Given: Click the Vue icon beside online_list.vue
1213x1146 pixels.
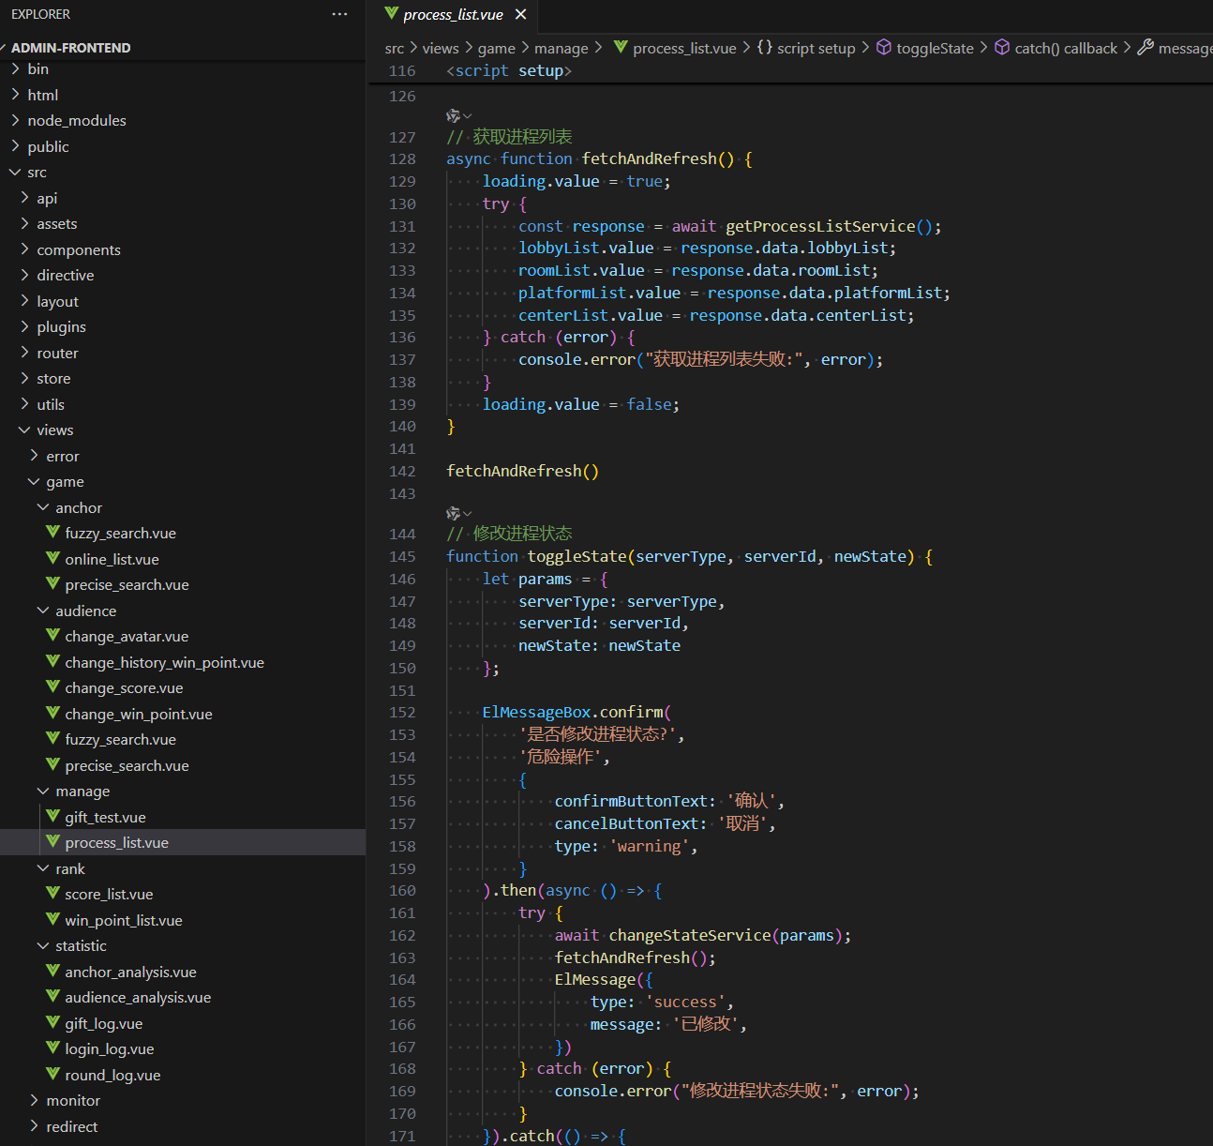Looking at the screenshot, I should pos(53,559).
